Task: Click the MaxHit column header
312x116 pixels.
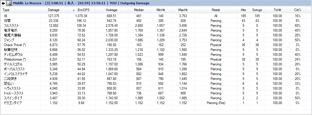Action: [x=183, y=10]
